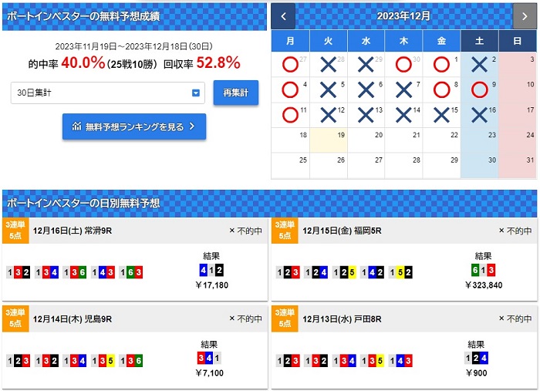Open the 12月14日(木) 児島9R prediction
540x391 pixels.
[72, 318]
